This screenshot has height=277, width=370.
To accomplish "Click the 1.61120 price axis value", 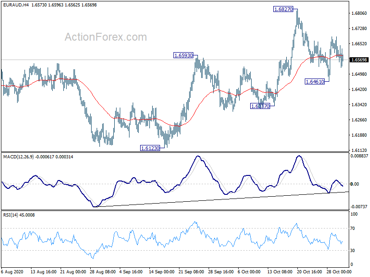I will (x=359, y=151).
